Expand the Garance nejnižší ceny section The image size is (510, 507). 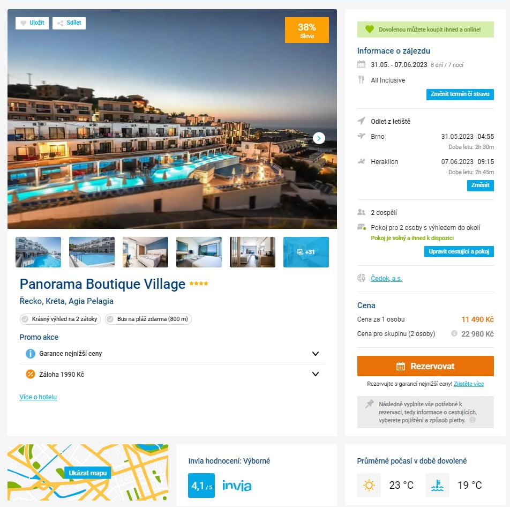315,354
